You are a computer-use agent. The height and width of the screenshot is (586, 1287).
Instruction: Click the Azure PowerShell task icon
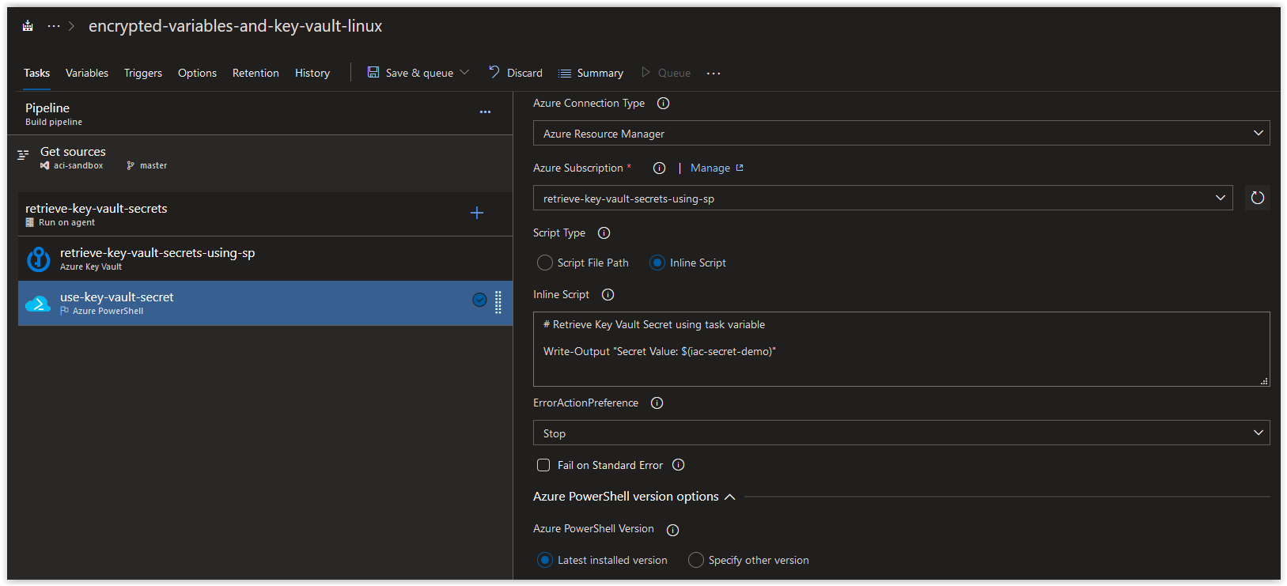[x=38, y=304]
